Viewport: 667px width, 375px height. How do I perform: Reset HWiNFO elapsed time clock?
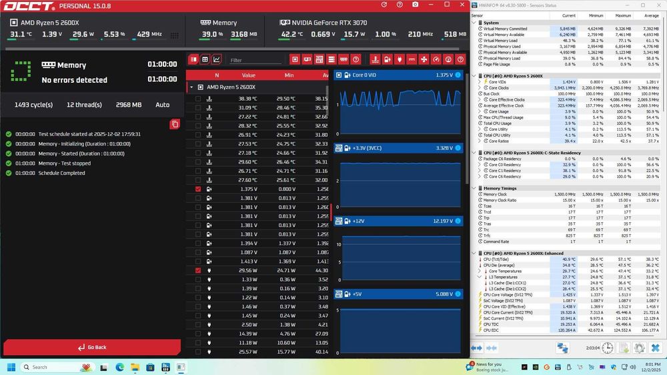click(608, 348)
